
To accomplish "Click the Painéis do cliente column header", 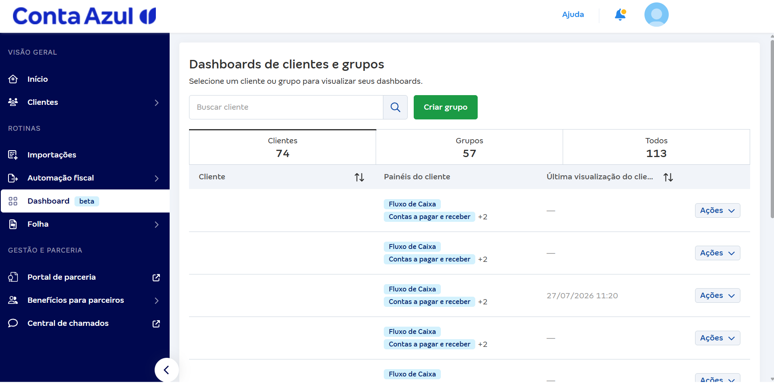I will 417,177.
